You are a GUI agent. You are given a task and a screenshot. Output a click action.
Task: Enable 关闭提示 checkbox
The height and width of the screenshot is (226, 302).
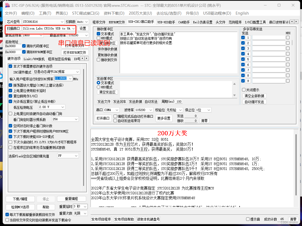pos(244,90)
